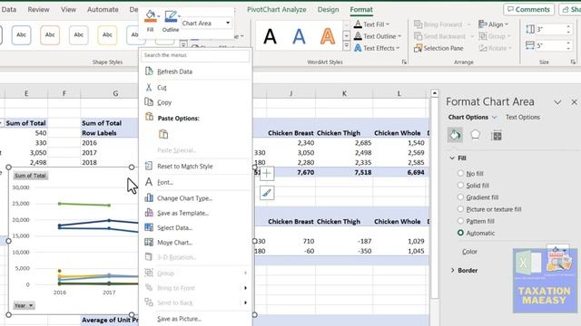
Task: Open the Fill & Line pane tab icon
Action: [455, 135]
